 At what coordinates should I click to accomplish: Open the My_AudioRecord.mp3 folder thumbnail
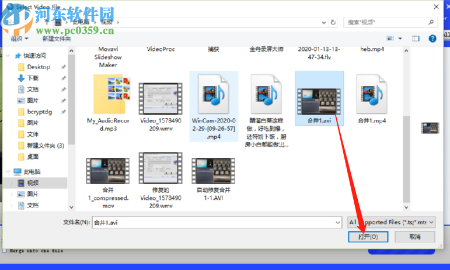111,95
